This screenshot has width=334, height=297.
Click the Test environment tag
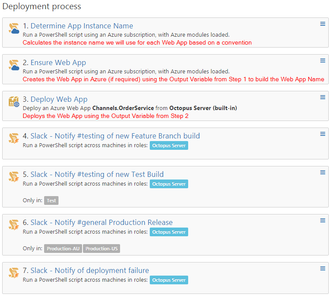[x=52, y=200]
